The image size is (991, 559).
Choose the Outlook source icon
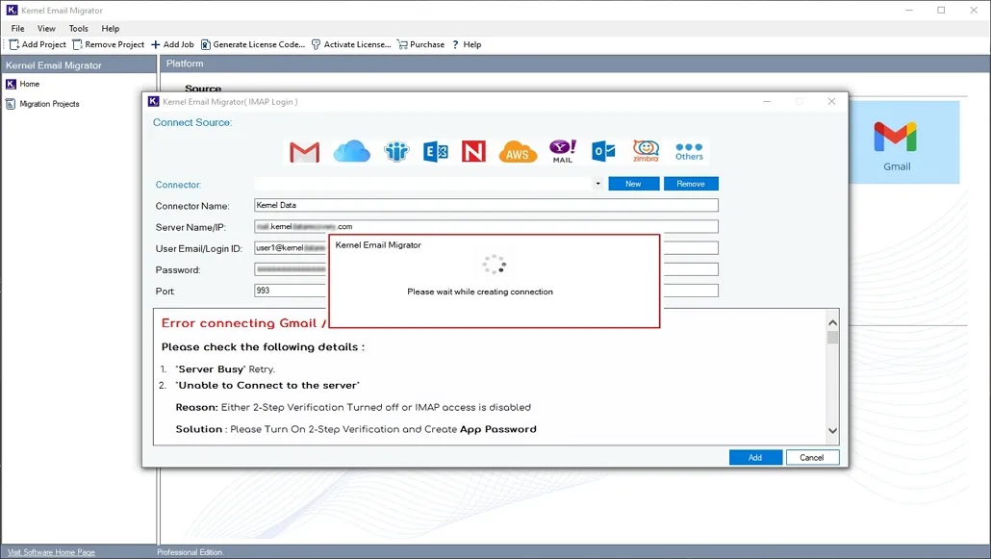603,150
